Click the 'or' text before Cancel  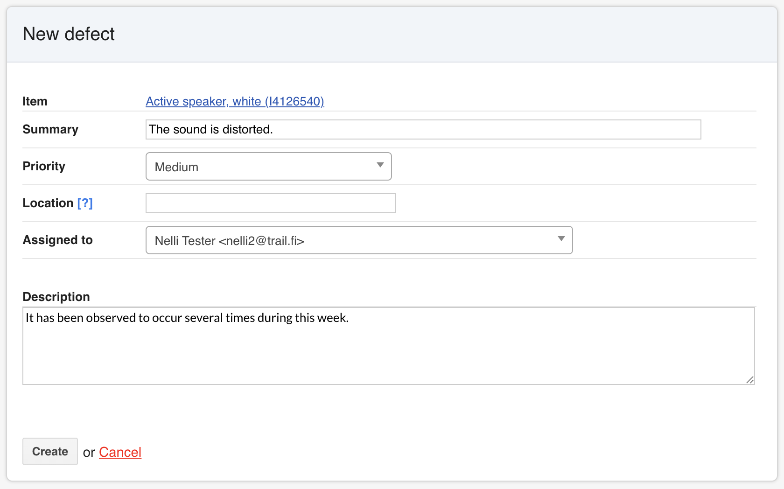pyautogui.click(x=89, y=453)
